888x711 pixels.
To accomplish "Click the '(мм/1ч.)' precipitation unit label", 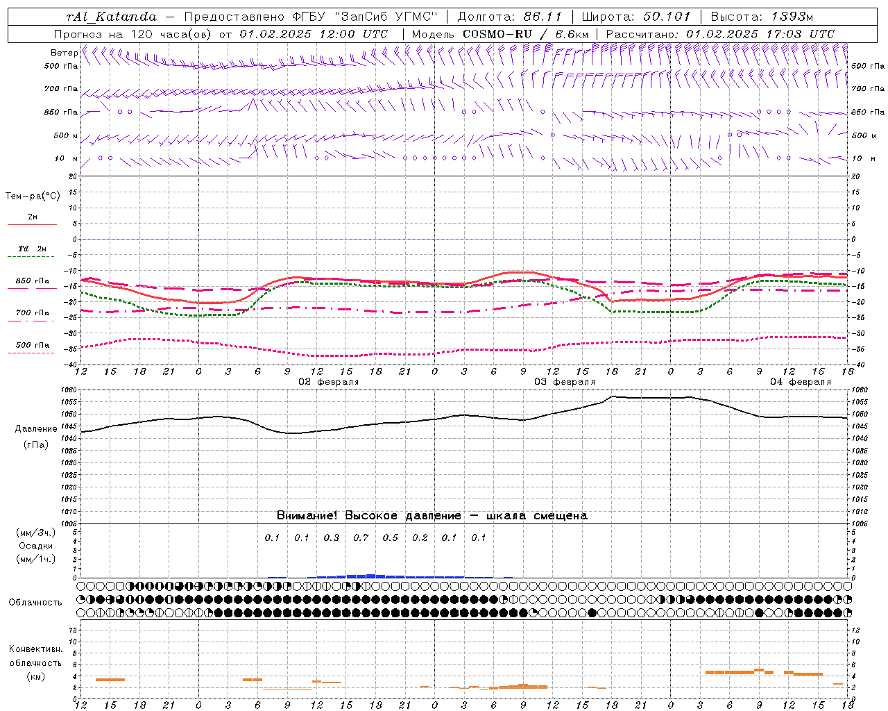I will [x=36, y=559].
